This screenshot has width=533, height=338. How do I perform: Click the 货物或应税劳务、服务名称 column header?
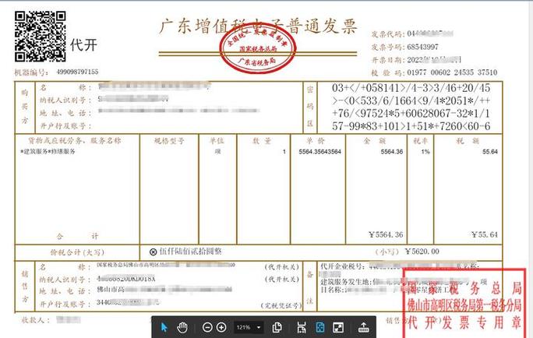point(75,141)
